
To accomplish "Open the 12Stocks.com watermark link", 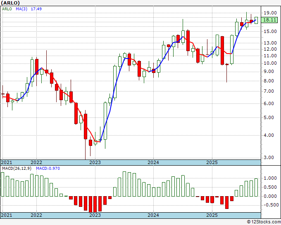I will click(262, 222).
